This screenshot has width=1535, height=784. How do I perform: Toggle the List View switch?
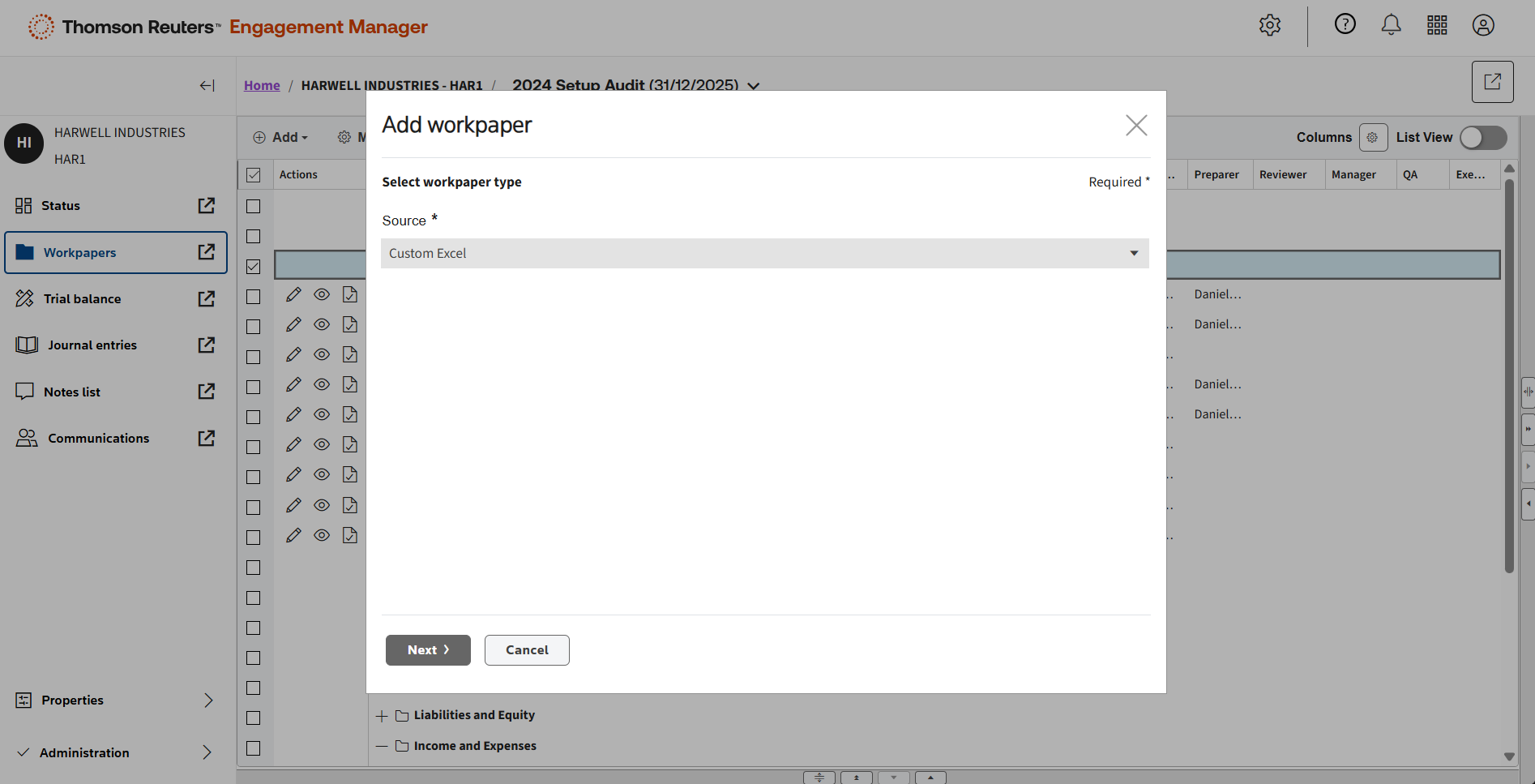point(1482,138)
